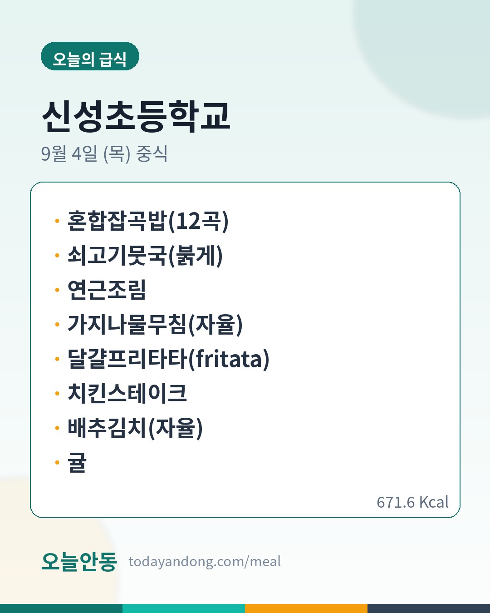
Task: Click the 오늘안동 logo
Action: (79, 562)
